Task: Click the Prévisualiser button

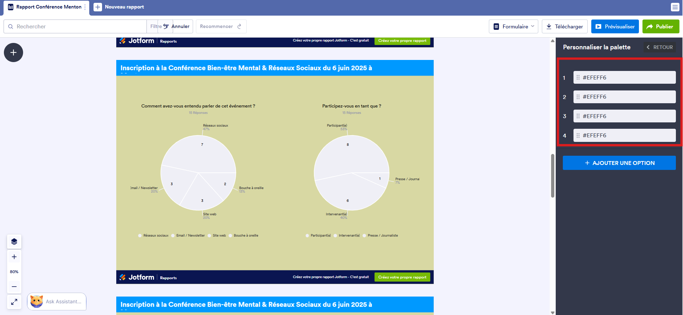Action: tap(615, 27)
